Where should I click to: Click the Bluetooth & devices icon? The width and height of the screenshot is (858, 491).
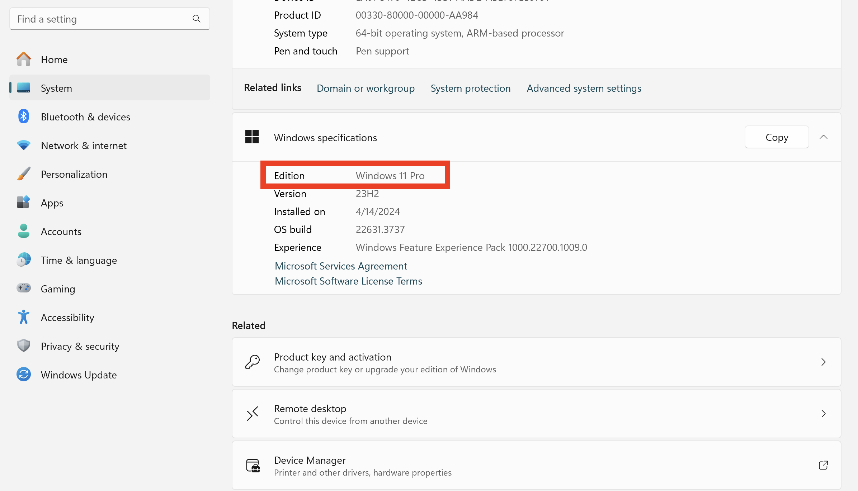(24, 116)
